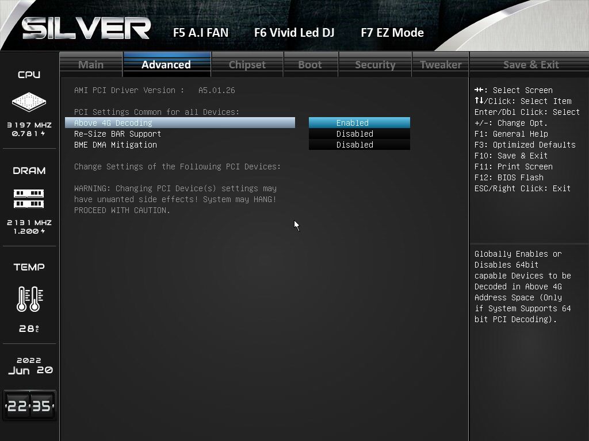
Task: Click the 0.781 CPU voltage reading
Action: point(29,133)
